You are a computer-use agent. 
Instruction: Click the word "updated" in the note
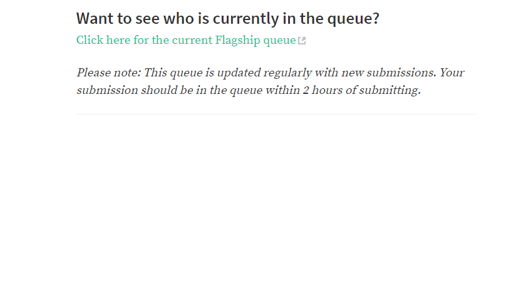click(x=239, y=73)
